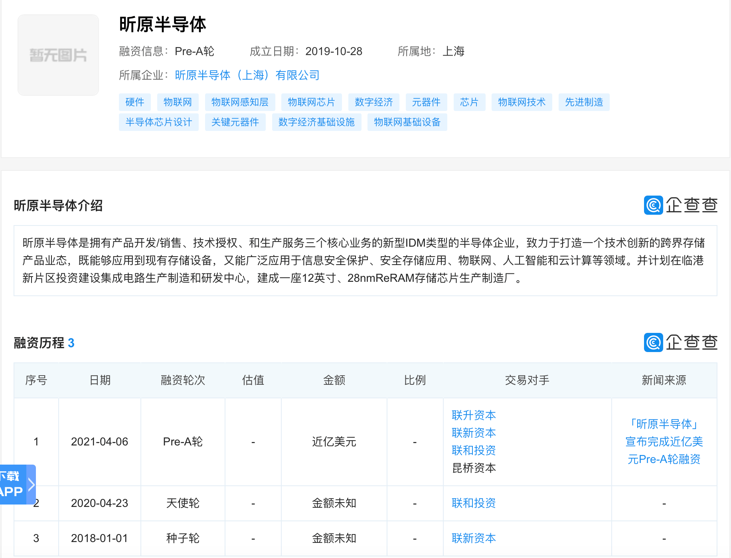Select the 数字经济 tag
The image size is (731, 558).
[x=374, y=102]
